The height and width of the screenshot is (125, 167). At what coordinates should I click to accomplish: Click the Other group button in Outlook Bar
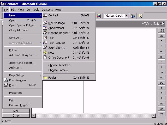(16, 115)
